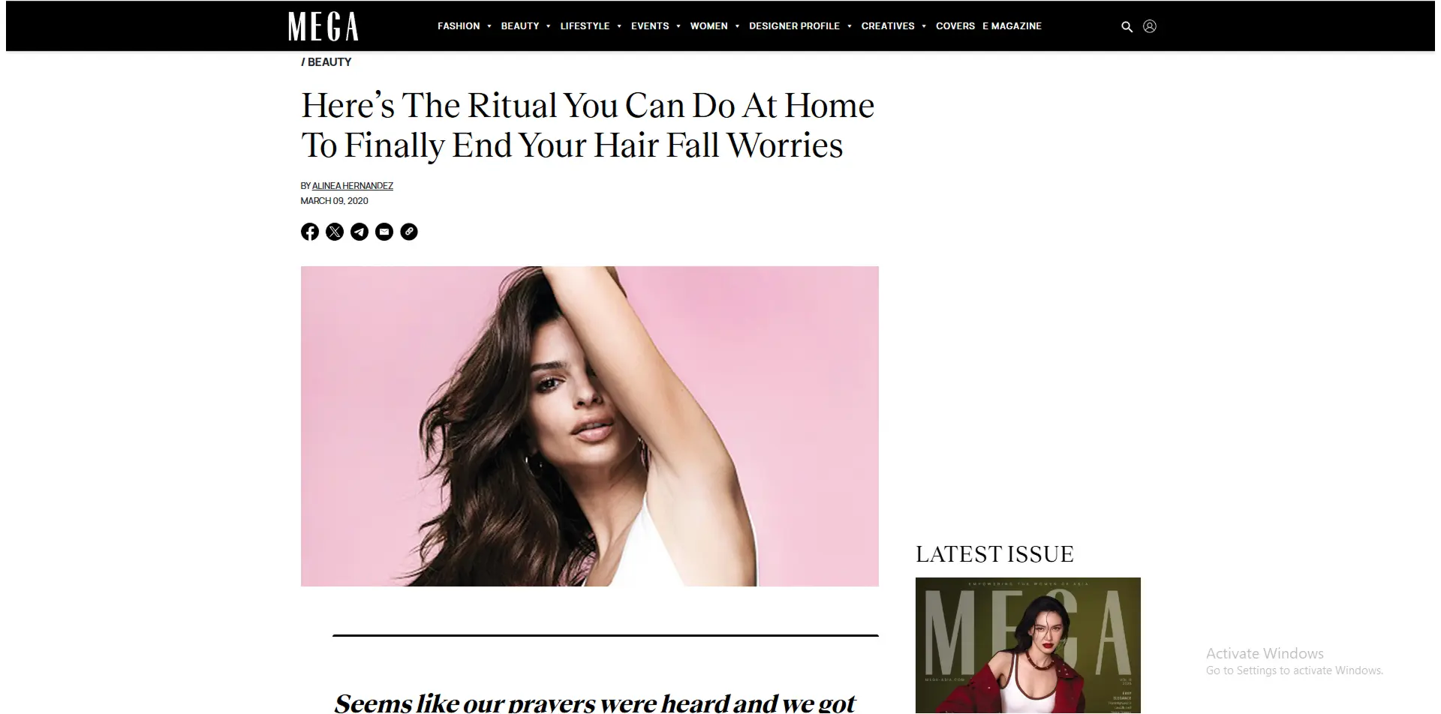Open the user account icon
This screenshot has height=714, width=1441.
(1149, 26)
